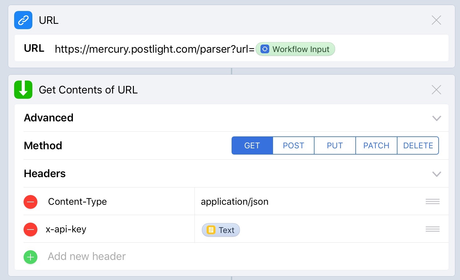Grab the x-api-key row reorder handle

432,229
